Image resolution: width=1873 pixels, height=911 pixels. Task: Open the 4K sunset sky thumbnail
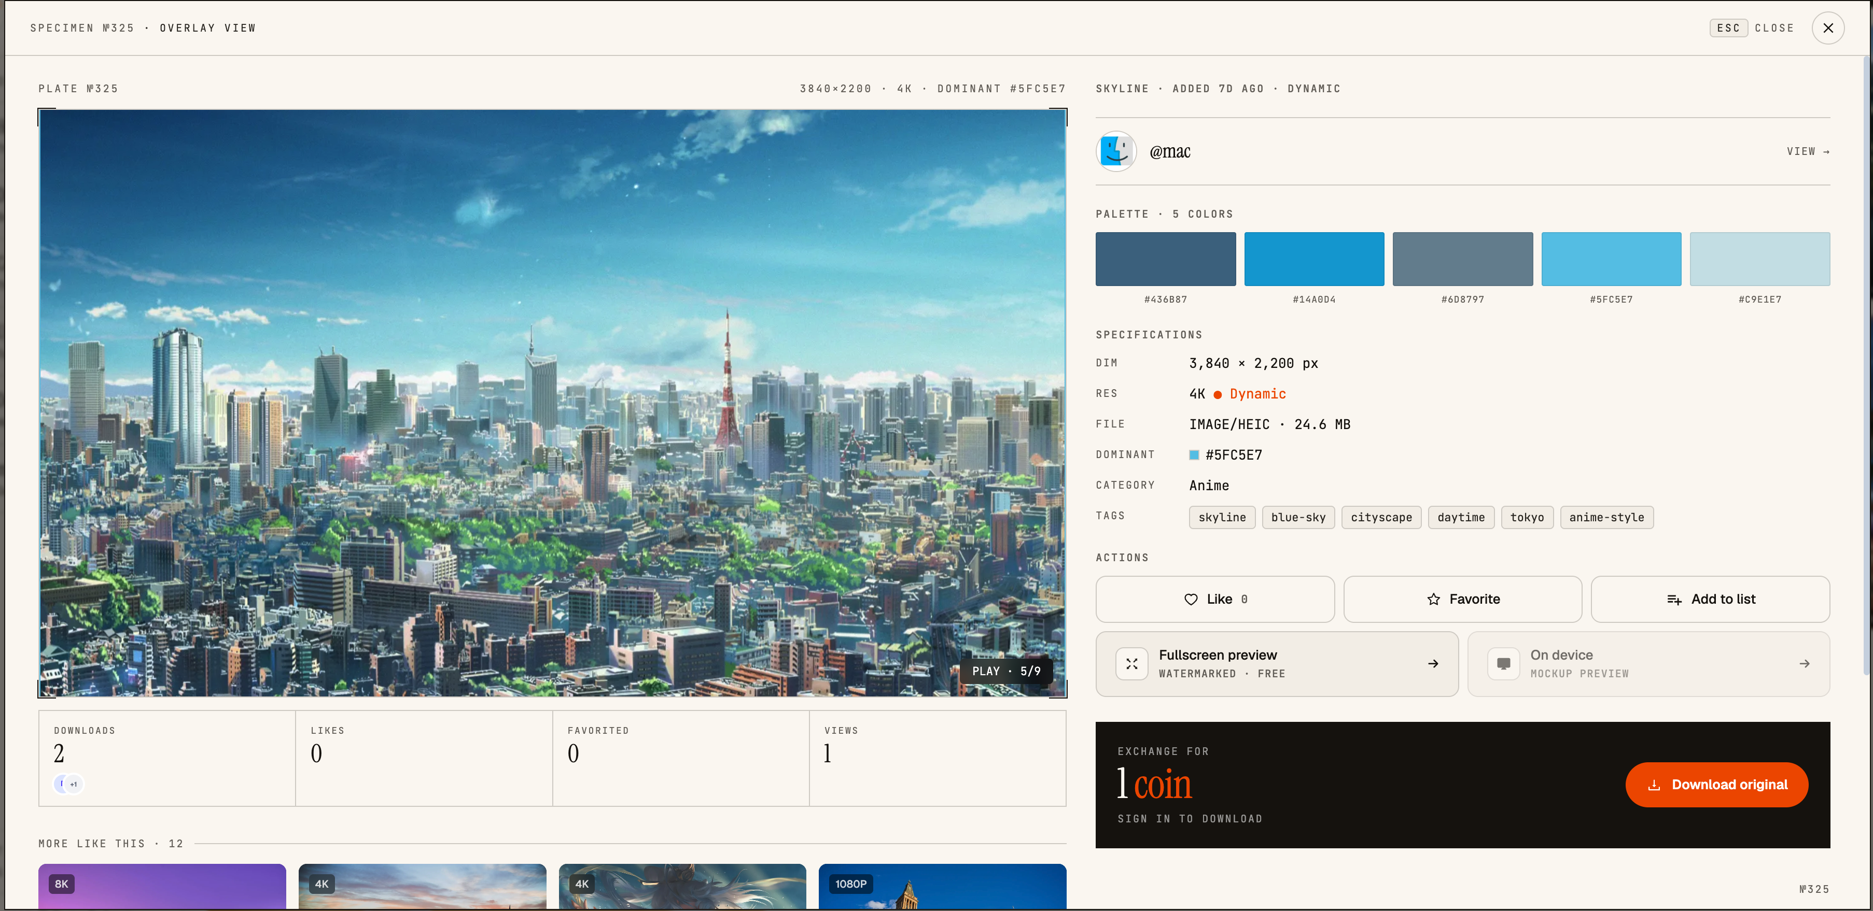423,886
